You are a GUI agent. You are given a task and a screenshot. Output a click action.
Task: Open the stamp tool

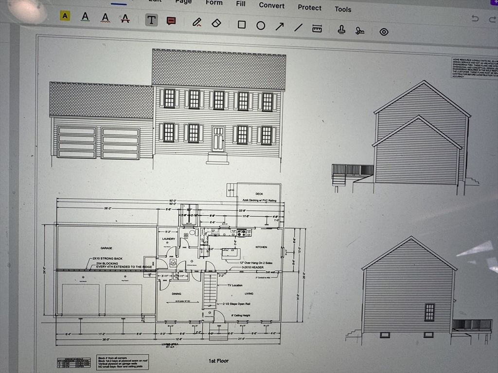coord(341,30)
